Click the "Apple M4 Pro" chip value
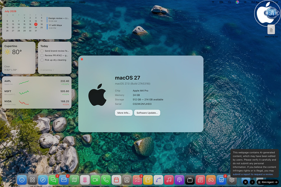 (x=140, y=90)
